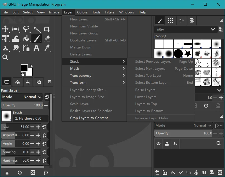Screen dimensions: 225x177
Task: Choose Crop Layers to Content
Action: coord(94,118)
